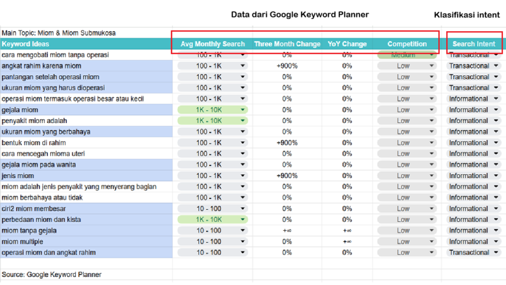Image resolution: width=506 pixels, height=285 pixels.
Task: Select the 'bentuk miom di rahim' keyword cell
Action: pyautogui.click(x=86, y=143)
